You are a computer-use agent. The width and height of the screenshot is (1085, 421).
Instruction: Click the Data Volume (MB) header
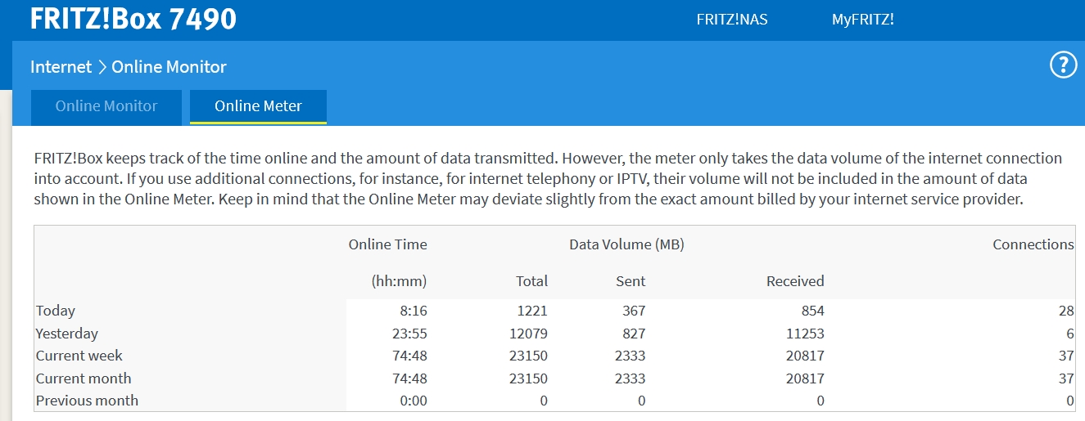626,244
